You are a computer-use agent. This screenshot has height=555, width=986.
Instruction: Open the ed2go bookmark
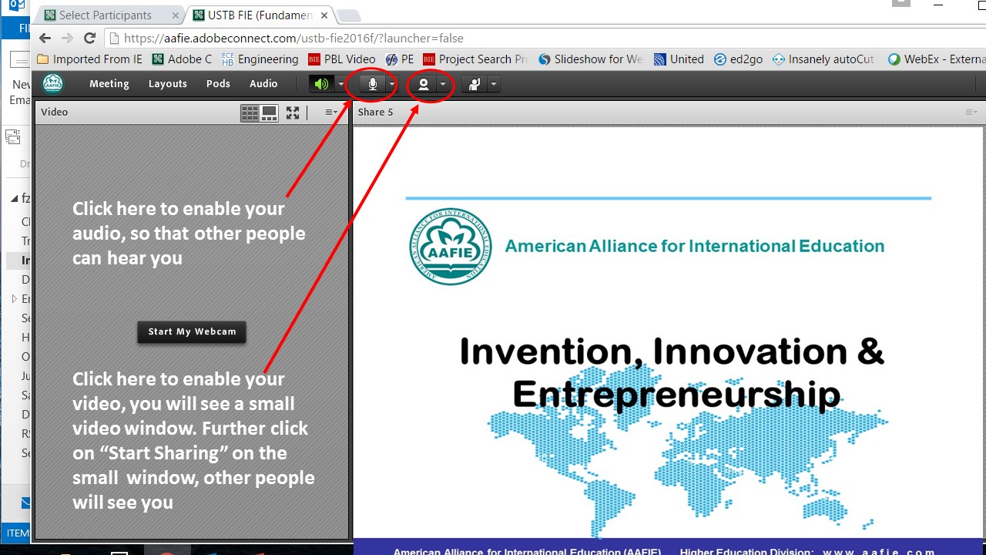(739, 59)
